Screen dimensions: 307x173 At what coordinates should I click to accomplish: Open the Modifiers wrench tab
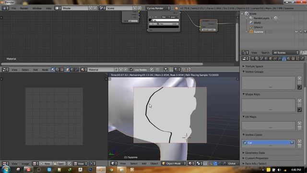click(x=279, y=59)
